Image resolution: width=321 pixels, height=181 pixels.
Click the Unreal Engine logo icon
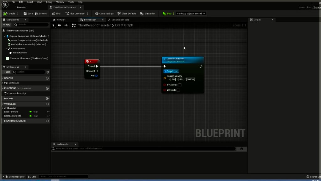[x=5, y=4]
